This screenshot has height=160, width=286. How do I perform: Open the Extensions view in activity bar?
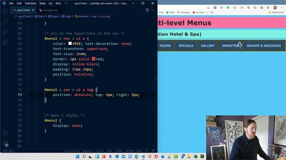click(5, 42)
